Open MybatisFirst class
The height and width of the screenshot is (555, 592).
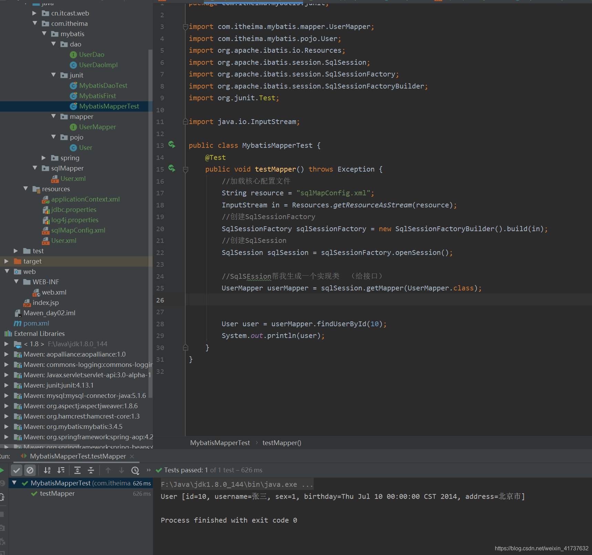click(97, 96)
